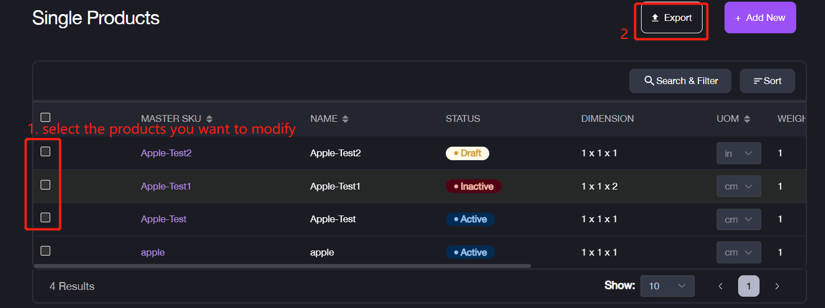Screen dimensions: 825x308
Task: Open UOM dropdown for Apple-Test2
Action: click(739, 153)
